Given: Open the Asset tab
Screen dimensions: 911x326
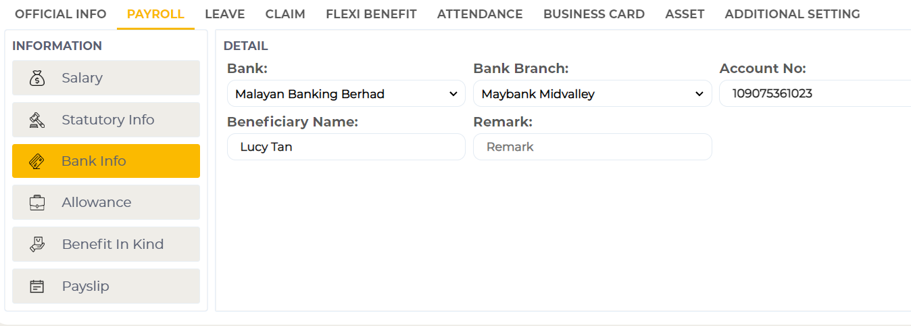Looking at the screenshot, I should [685, 14].
